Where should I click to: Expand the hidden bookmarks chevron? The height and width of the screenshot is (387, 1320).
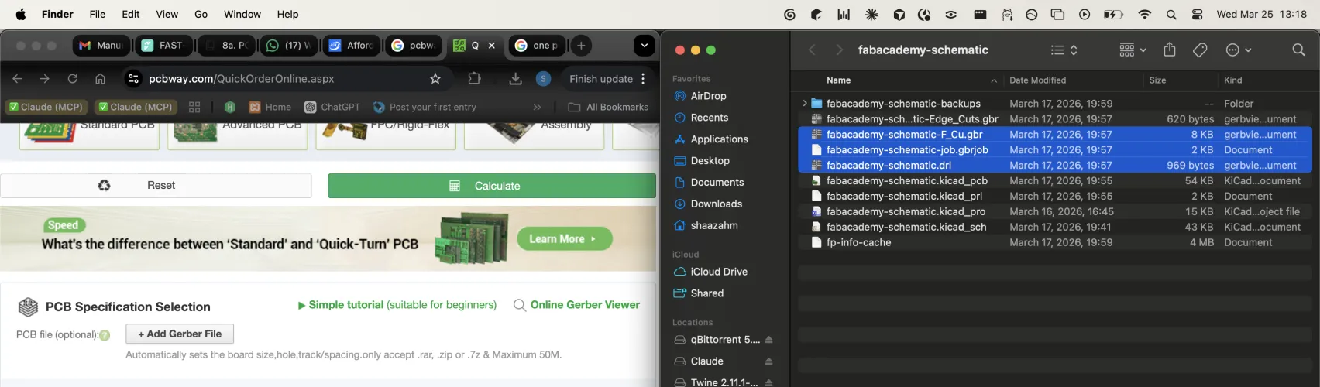click(x=537, y=107)
